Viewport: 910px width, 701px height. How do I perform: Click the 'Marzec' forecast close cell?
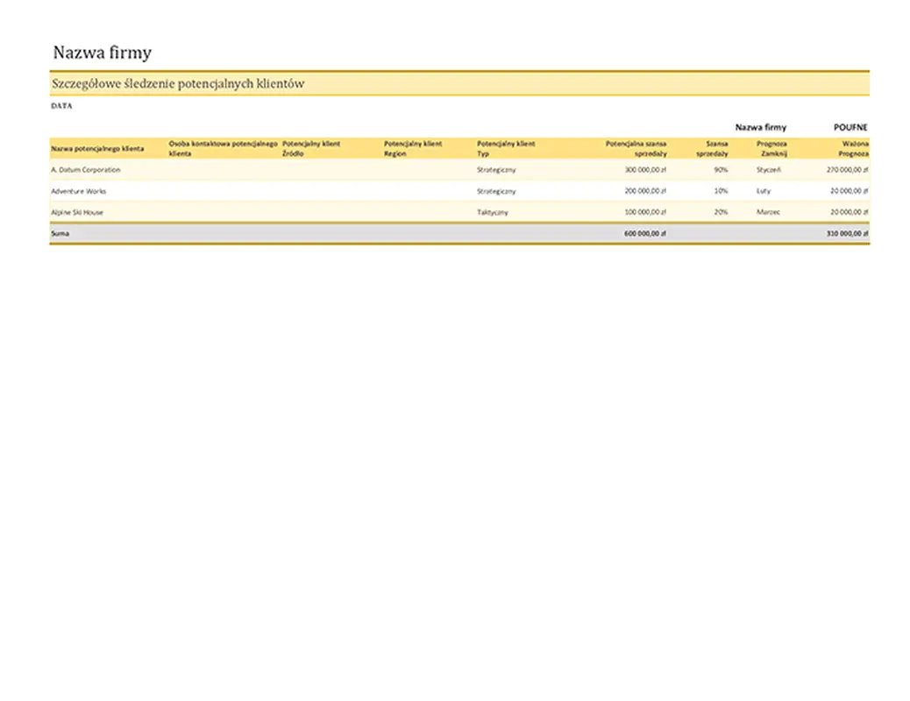[x=768, y=212]
